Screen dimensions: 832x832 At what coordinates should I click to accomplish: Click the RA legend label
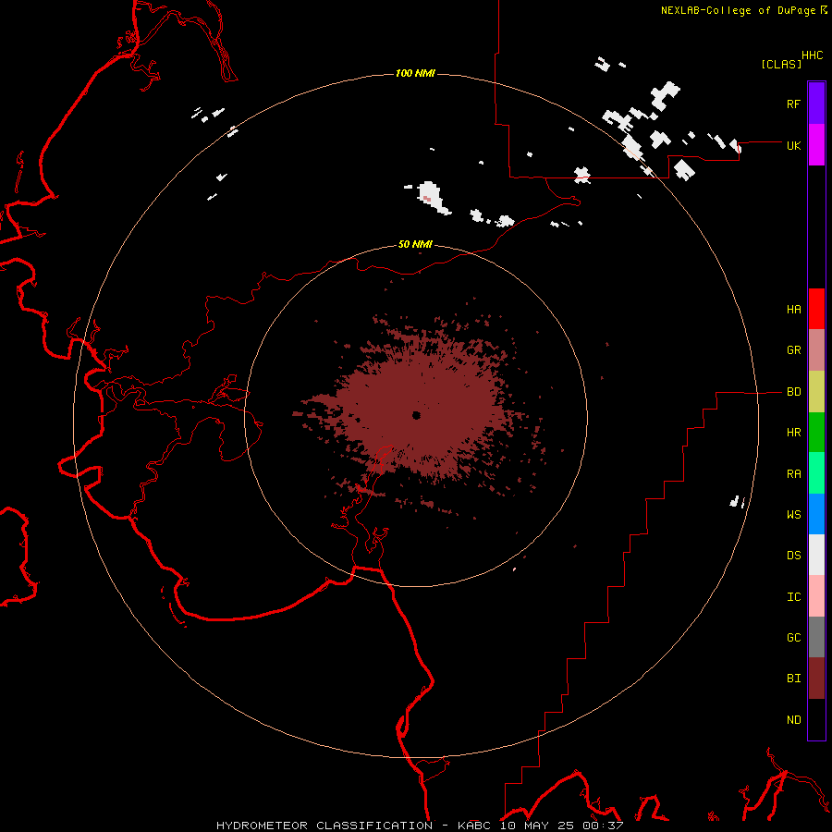[x=793, y=473]
